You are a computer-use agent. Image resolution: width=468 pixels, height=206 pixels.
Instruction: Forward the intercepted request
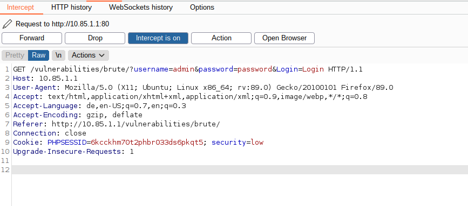(x=32, y=38)
